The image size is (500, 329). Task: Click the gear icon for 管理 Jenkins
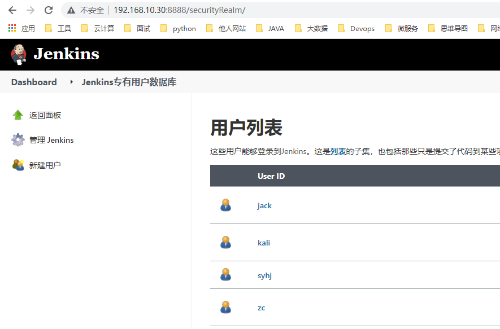click(x=18, y=140)
